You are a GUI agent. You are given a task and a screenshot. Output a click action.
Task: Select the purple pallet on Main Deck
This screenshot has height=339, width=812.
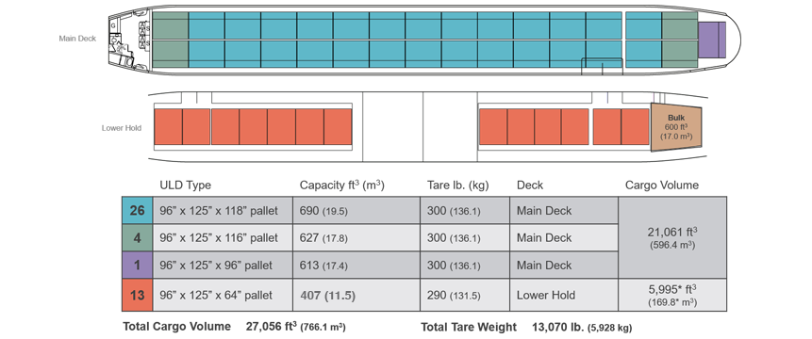(x=712, y=40)
